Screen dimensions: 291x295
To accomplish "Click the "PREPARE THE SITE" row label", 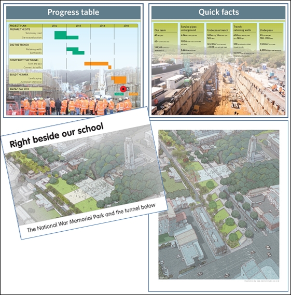I will coord(20,30).
